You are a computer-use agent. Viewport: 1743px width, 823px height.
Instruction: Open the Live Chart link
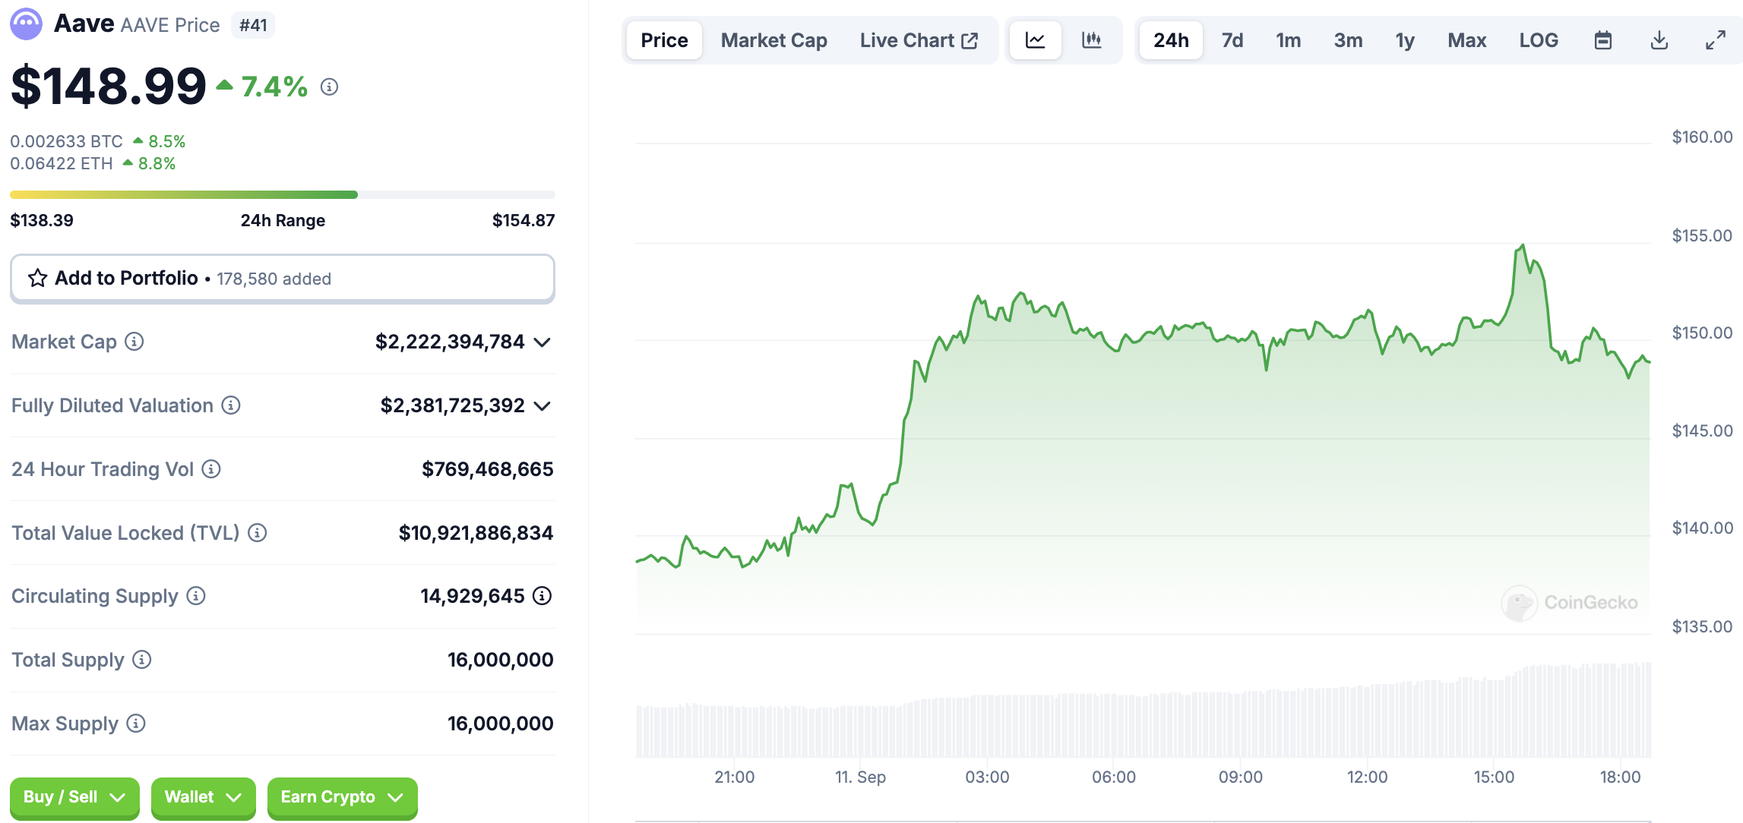pos(918,40)
